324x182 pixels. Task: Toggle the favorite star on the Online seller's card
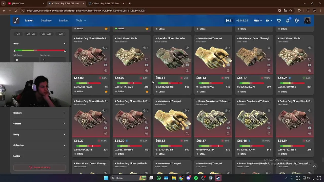(x=147, y=29)
